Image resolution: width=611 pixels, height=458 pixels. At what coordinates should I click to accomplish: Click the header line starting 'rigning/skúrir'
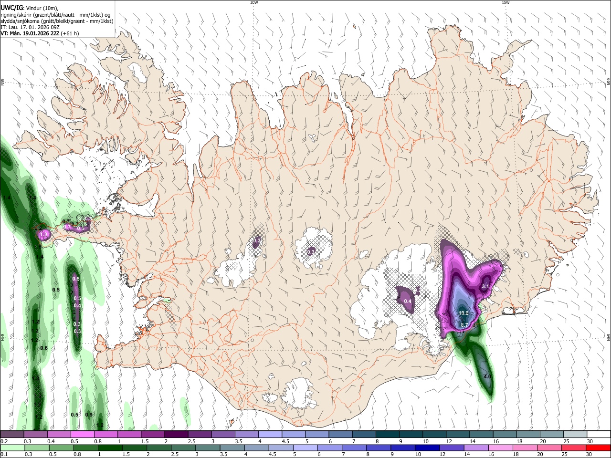click(55, 14)
